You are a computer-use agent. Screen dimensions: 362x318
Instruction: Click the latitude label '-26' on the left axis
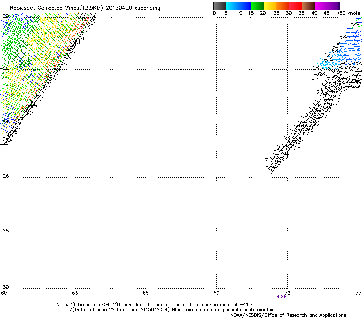4,176
